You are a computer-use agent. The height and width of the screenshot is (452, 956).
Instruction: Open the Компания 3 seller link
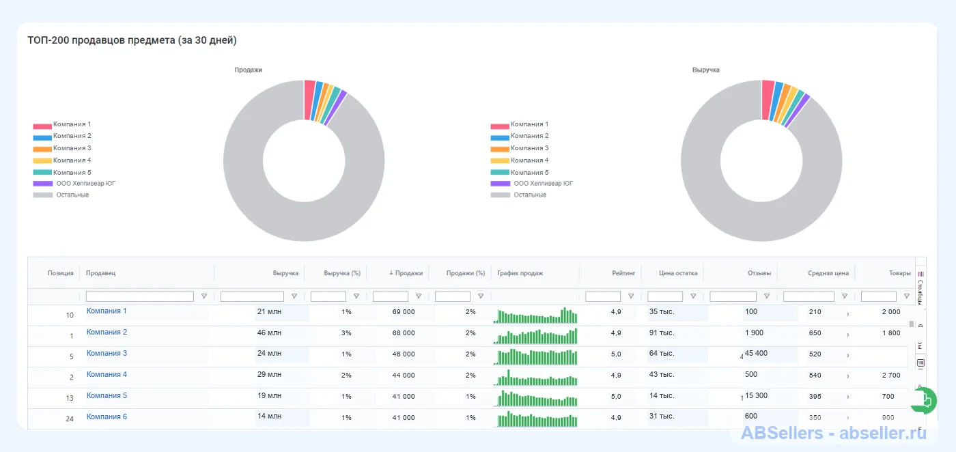click(x=107, y=354)
